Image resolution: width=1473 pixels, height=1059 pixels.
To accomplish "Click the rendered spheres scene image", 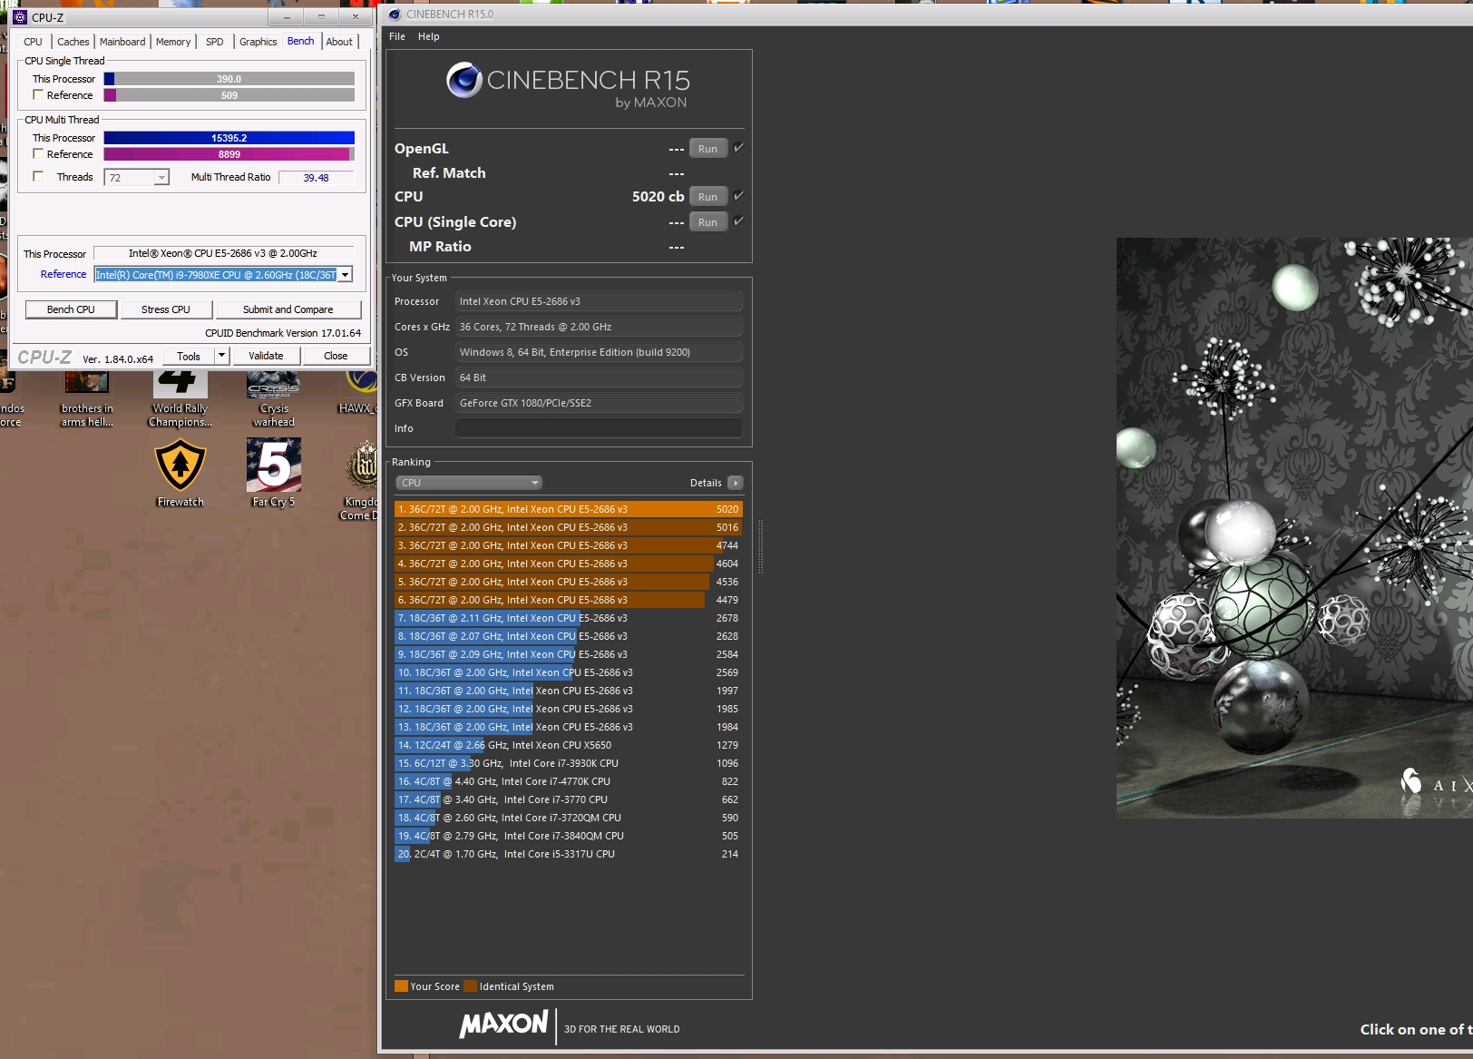I will click(x=1294, y=528).
